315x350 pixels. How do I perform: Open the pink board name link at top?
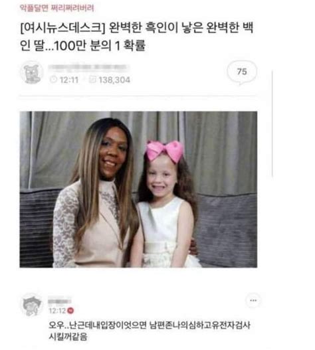[57, 8]
